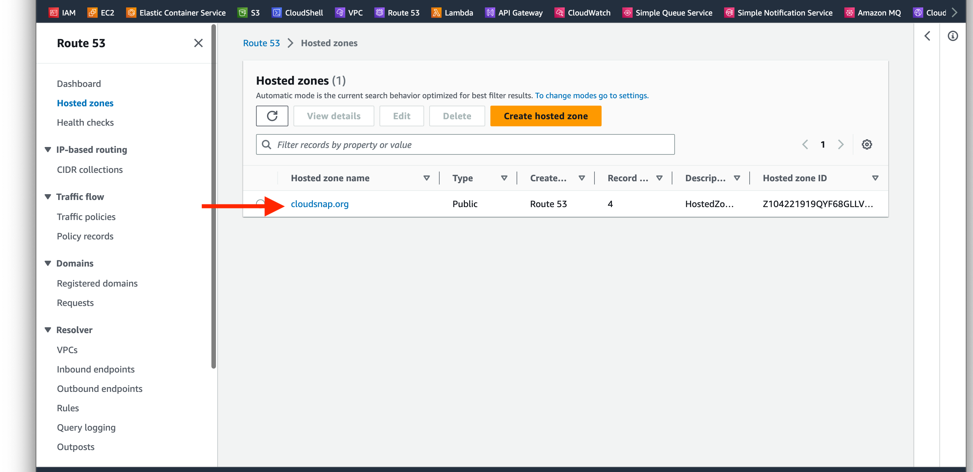Screen dimensions: 973x472
Task: Open VPC service shortcut icon
Action: [x=339, y=13]
